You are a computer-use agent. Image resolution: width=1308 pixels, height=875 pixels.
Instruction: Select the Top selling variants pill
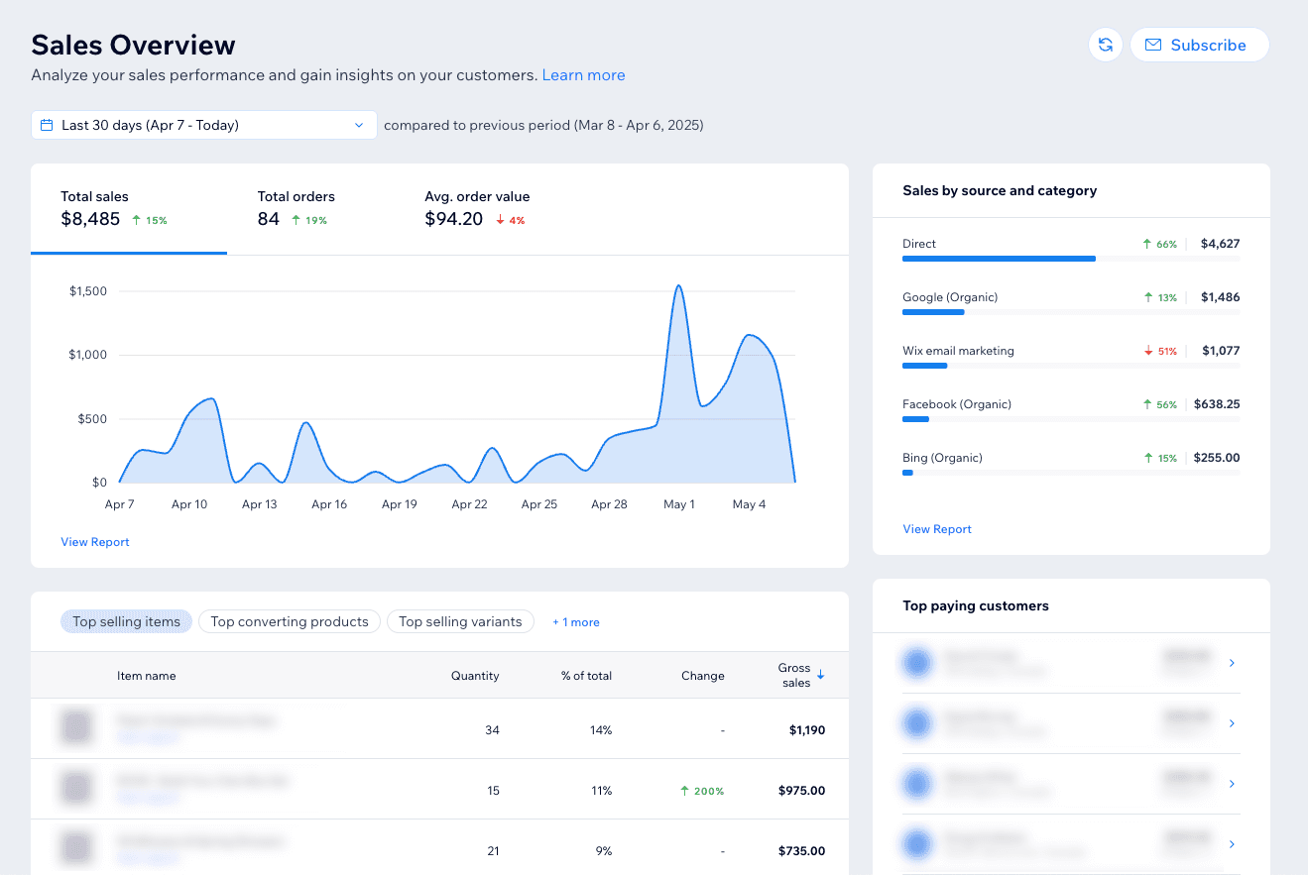pos(460,621)
